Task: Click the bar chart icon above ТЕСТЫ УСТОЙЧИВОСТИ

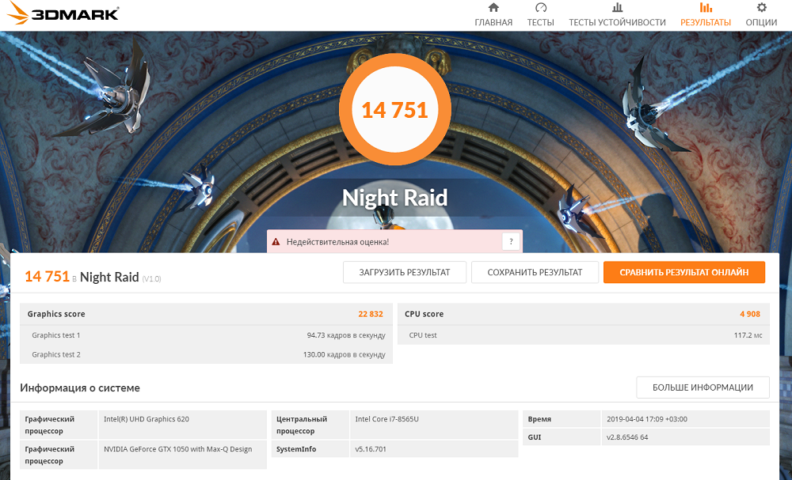Action: [x=617, y=8]
